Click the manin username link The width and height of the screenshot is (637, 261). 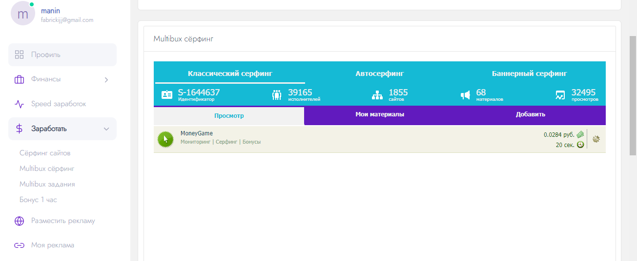coord(51,11)
